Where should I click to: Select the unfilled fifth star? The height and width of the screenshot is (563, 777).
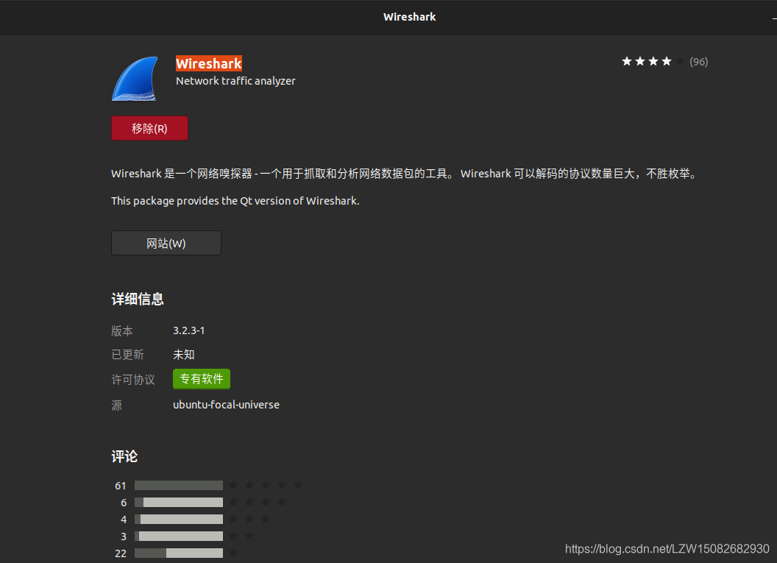coord(679,62)
